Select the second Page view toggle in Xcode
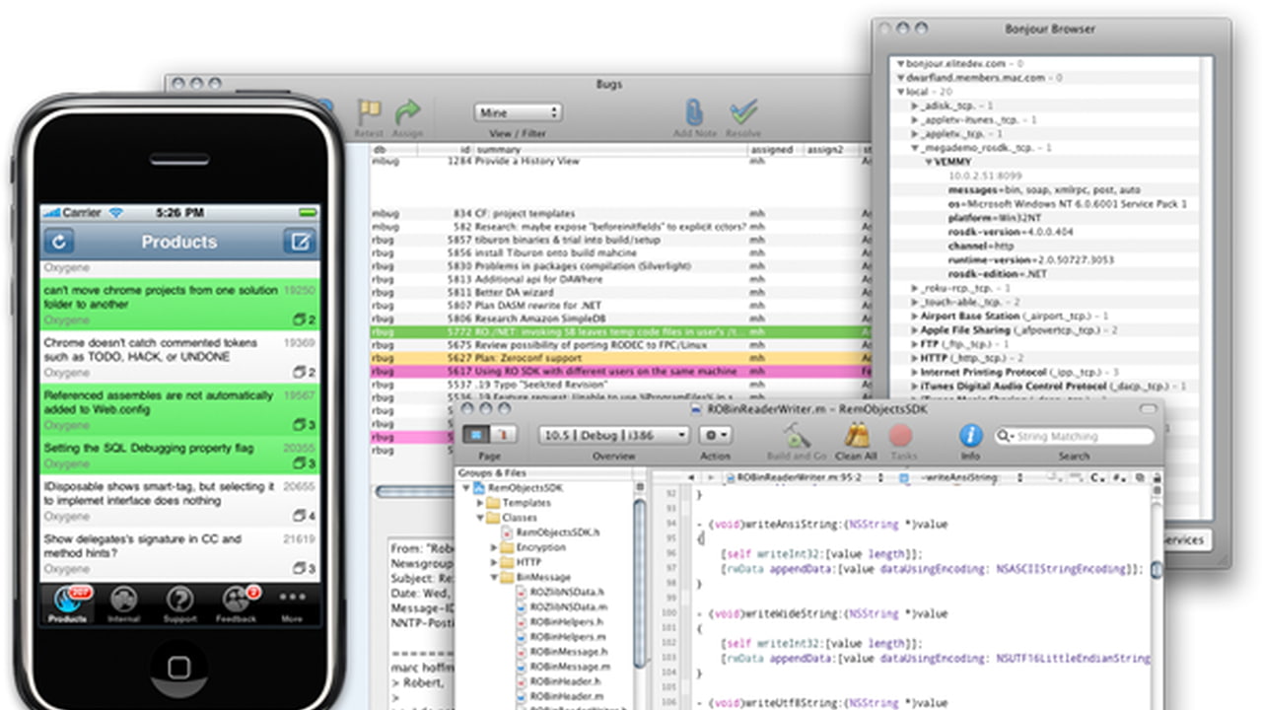This screenshot has height=710, width=1262. coord(503,435)
